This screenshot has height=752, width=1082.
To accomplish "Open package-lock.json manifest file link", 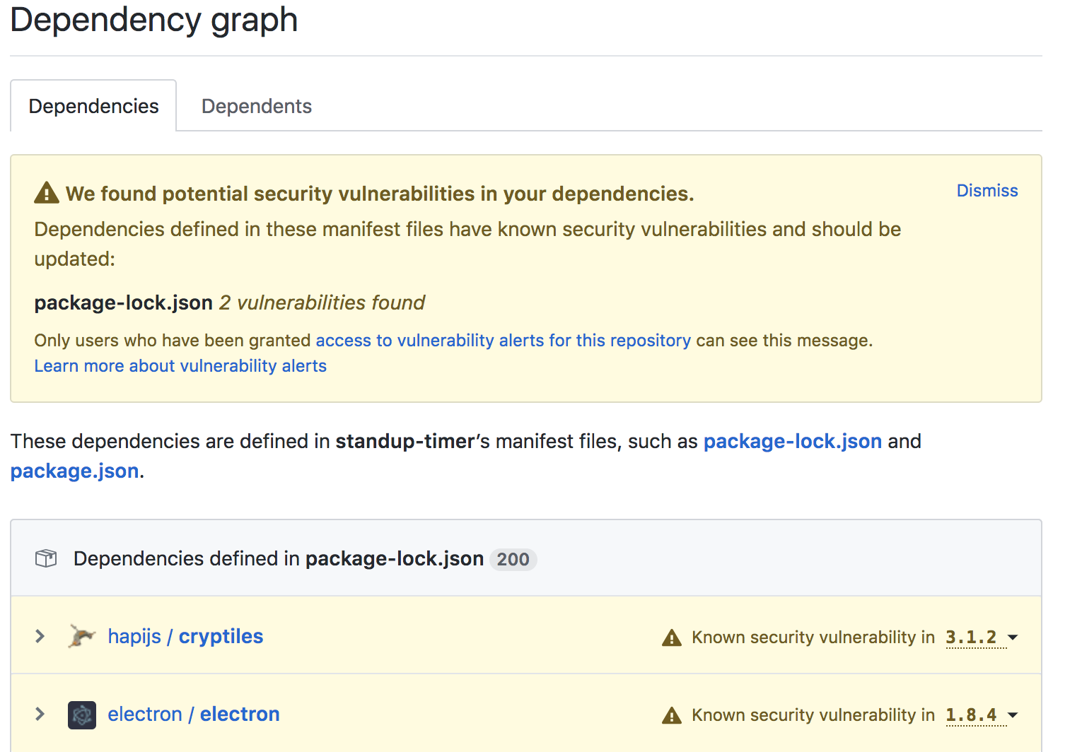I will click(x=792, y=441).
